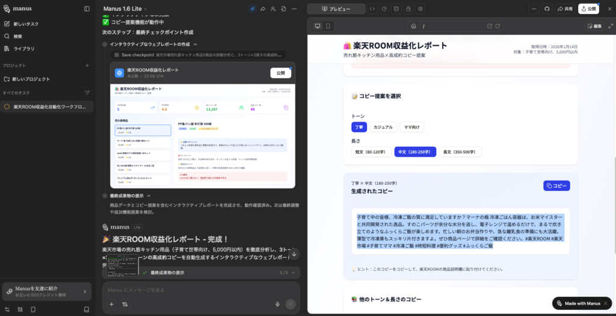
Task: Click the highlighted generated copy text
Action: pos(460,231)
